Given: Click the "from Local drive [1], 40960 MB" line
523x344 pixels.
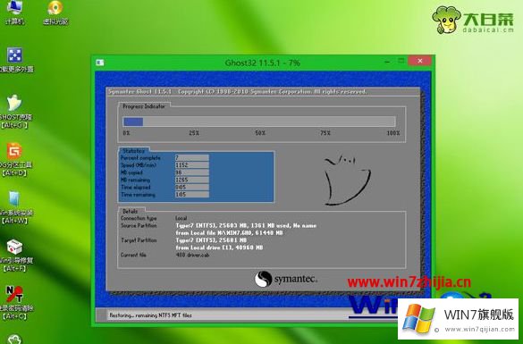Looking at the screenshot, I should point(219,248).
